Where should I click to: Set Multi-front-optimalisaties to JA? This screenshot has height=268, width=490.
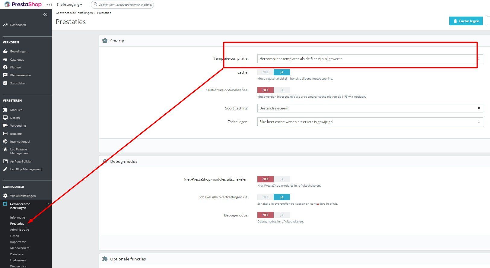tap(282, 90)
